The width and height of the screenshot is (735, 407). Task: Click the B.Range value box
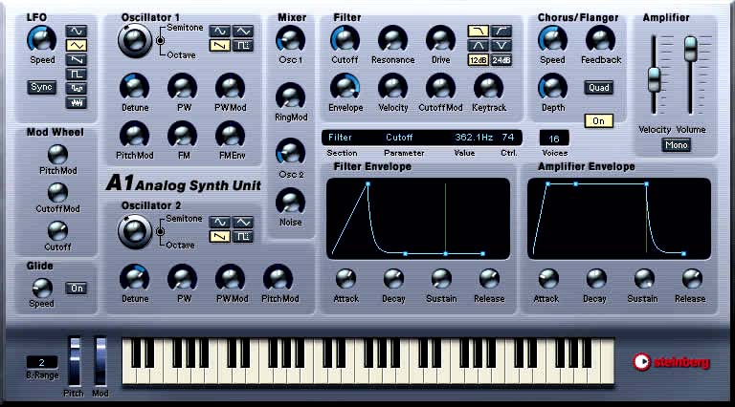coord(43,362)
